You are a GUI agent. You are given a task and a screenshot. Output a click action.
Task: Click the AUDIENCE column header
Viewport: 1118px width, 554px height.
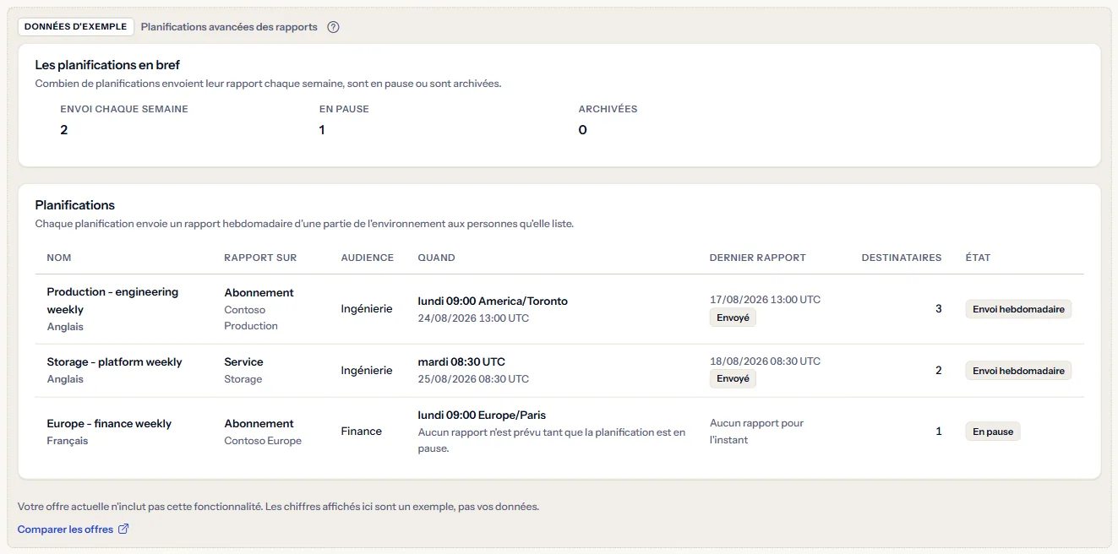click(x=368, y=258)
